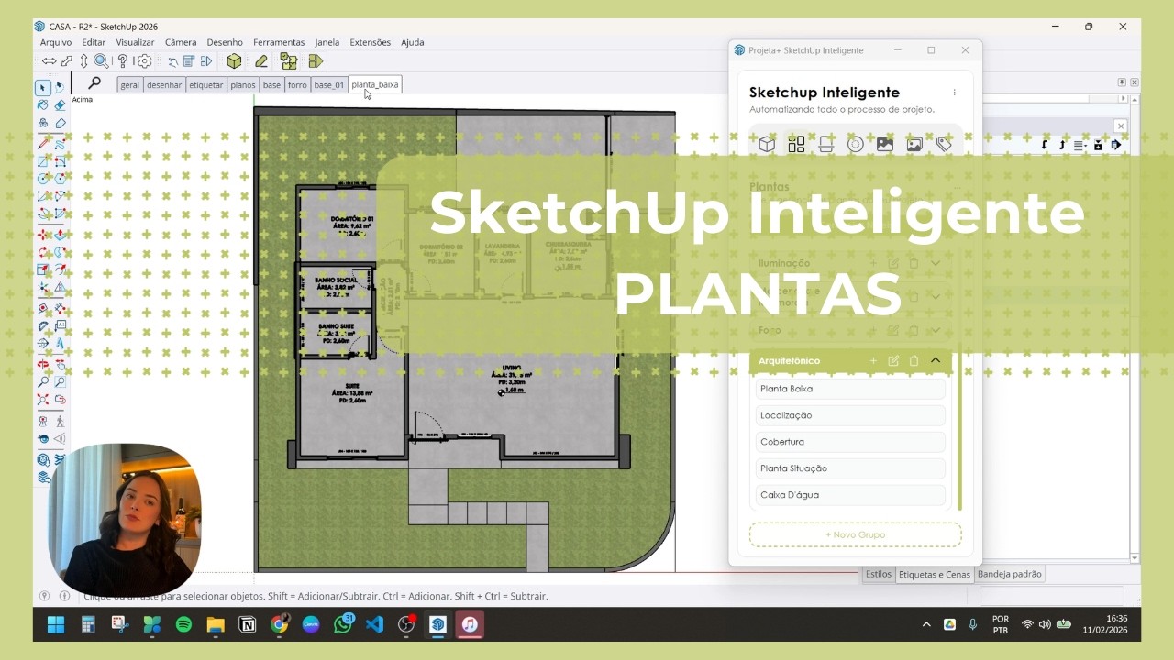Open the Ferramentas menu
The width and height of the screenshot is (1174, 660).
279,42
